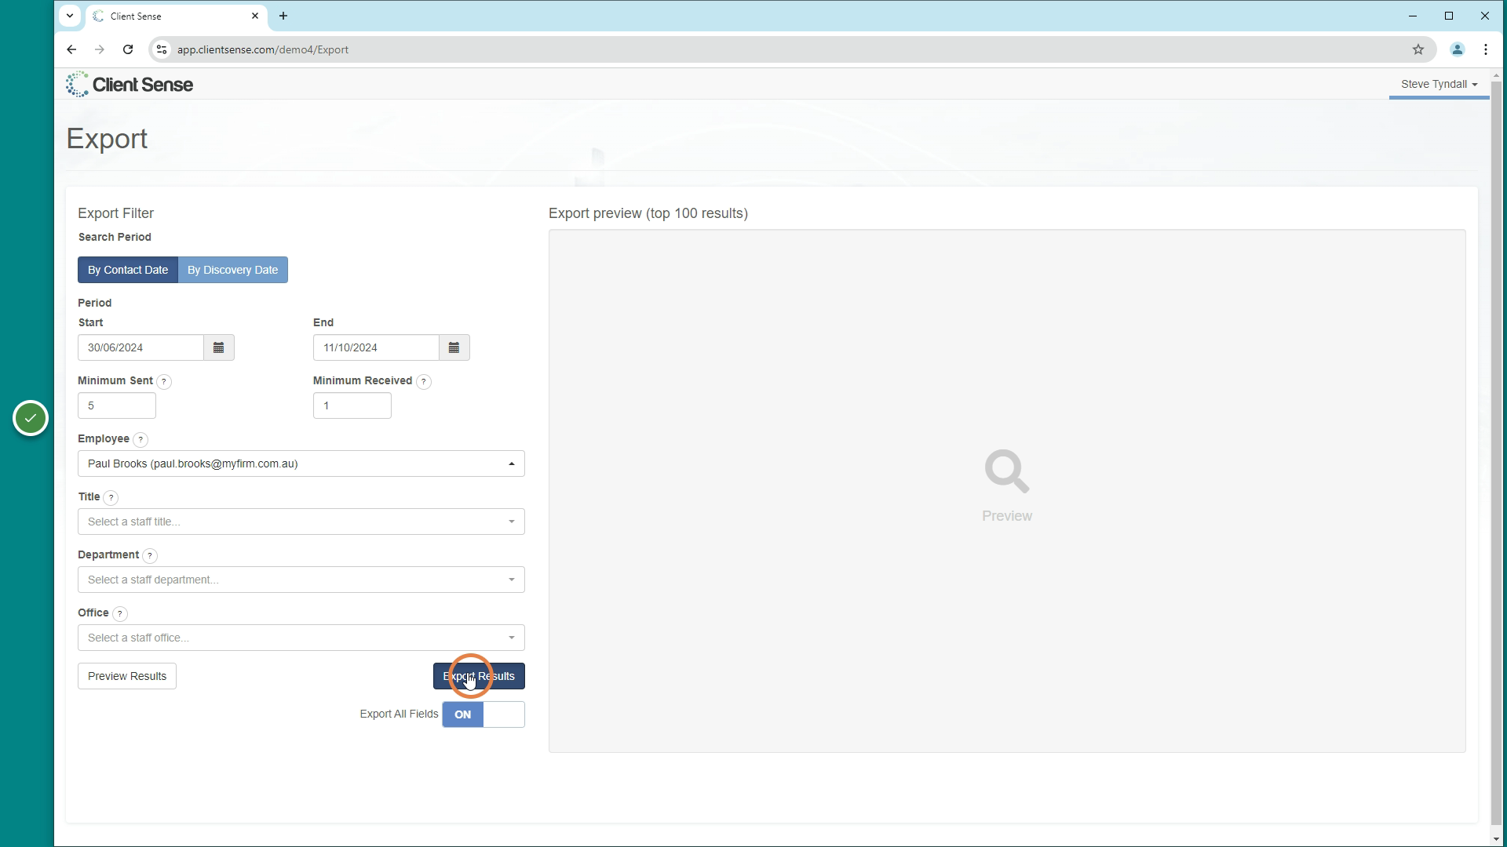
Task: Open the End date calendar picker
Action: 454,347
